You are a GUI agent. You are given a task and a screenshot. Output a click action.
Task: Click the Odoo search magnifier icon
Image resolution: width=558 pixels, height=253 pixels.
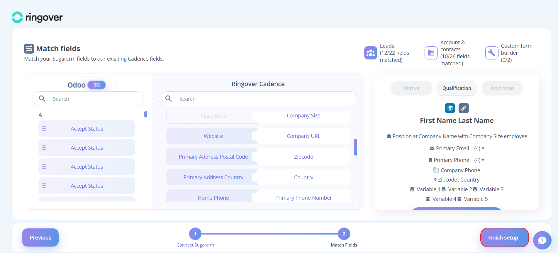tap(42, 99)
